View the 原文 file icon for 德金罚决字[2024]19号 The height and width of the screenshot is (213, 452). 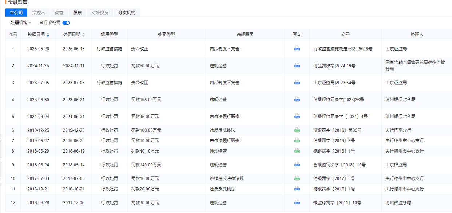tap(297, 65)
